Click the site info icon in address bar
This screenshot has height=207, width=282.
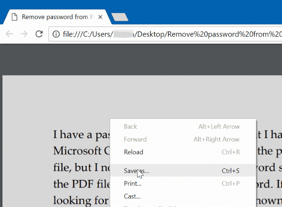point(56,34)
